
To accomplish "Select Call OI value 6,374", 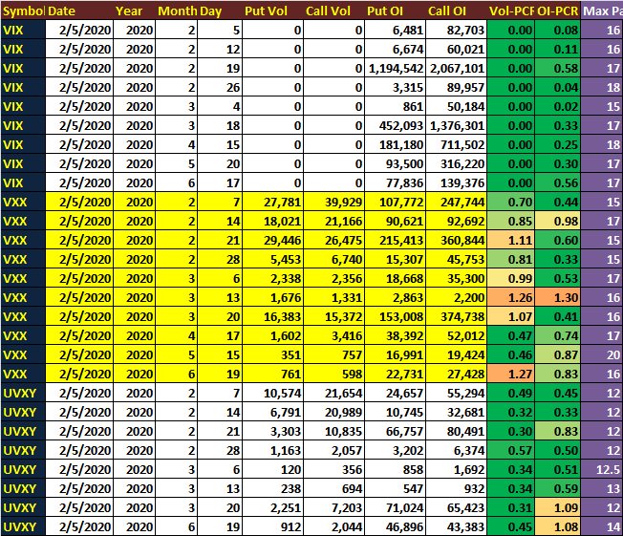I will pyautogui.click(x=456, y=450).
